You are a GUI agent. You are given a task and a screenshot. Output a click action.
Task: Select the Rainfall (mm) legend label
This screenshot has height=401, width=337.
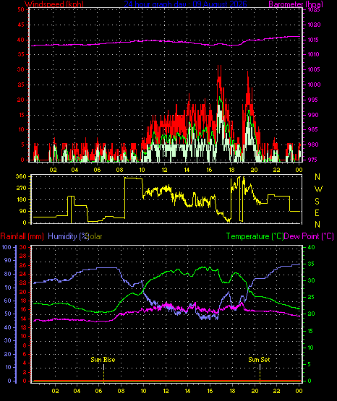pyautogui.click(x=22, y=236)
